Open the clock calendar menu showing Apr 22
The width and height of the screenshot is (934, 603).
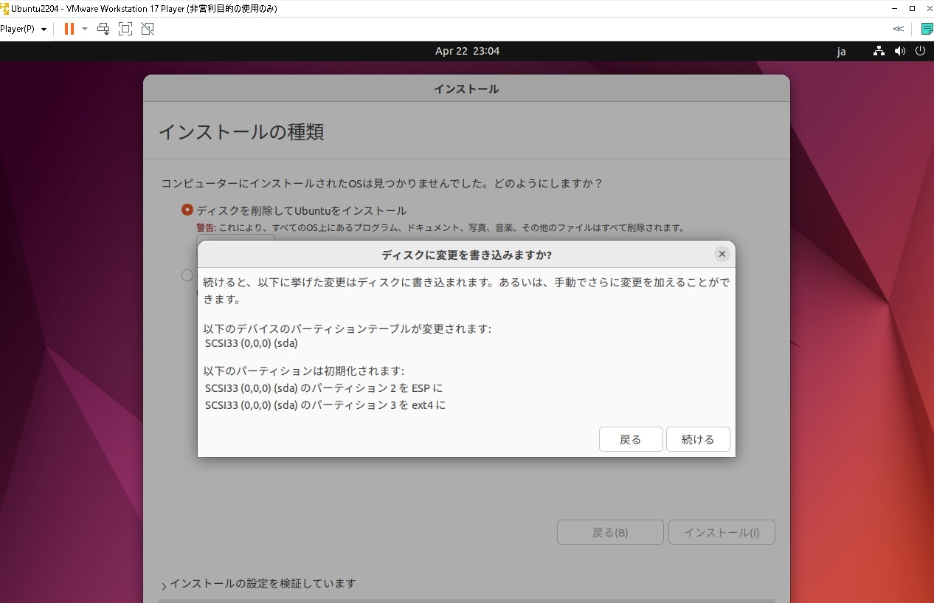pyautogui.click(x=467, y=51)
